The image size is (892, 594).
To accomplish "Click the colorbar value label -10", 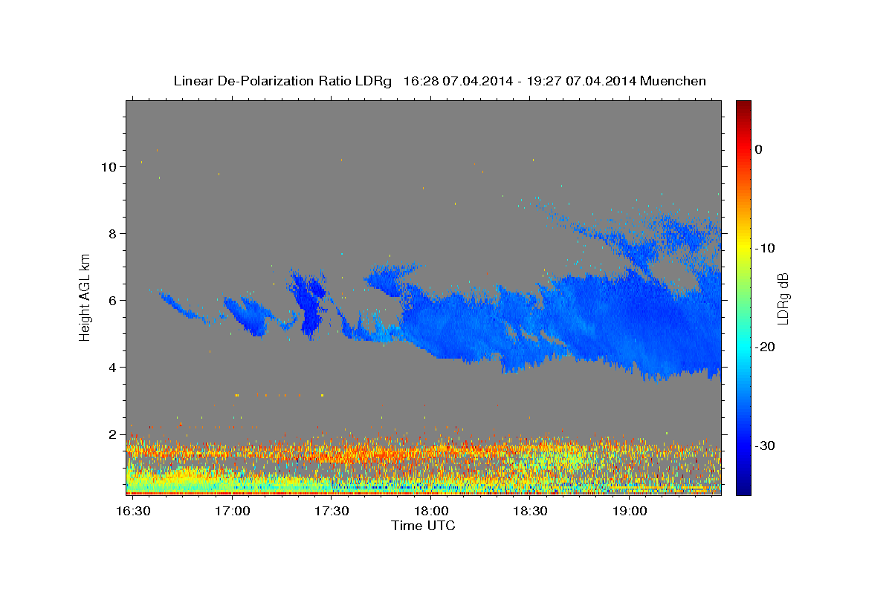I will coord(766,248).
